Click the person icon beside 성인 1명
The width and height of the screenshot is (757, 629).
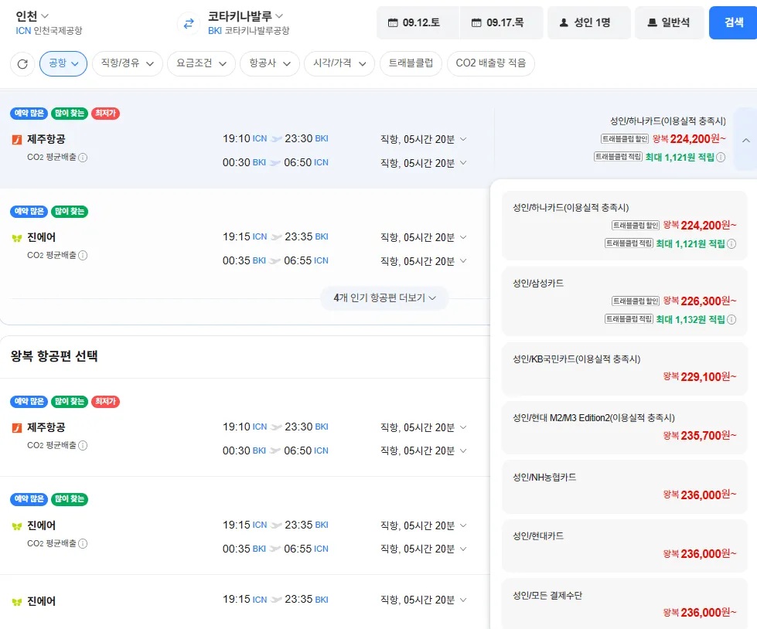[564, 22]
